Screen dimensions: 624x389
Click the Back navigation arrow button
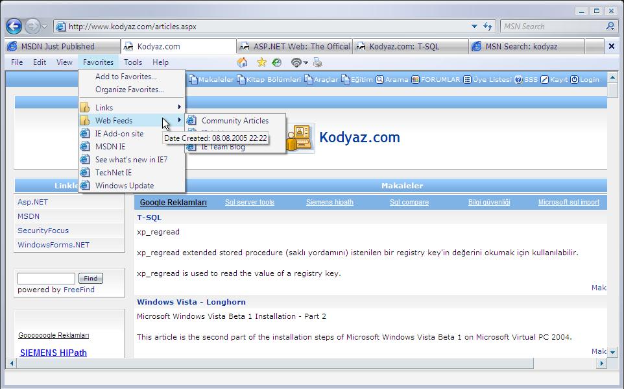14,27
